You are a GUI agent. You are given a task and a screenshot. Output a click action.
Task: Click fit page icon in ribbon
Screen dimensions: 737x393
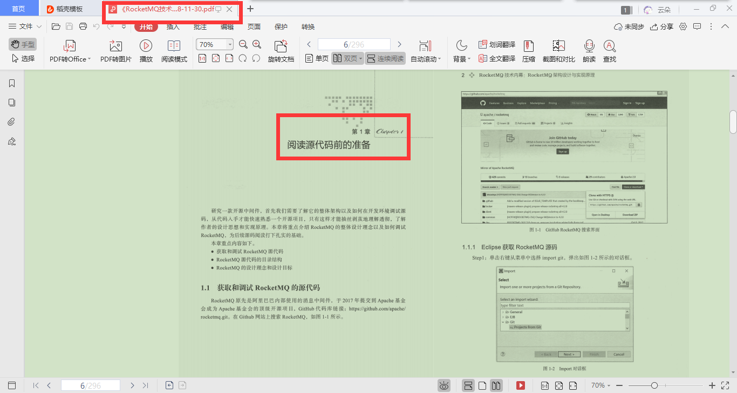(216, 58)
